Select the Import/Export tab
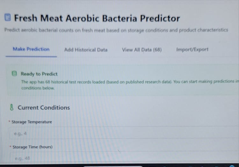The height and width of the screenshot is (167, 239). coord(192,50)
